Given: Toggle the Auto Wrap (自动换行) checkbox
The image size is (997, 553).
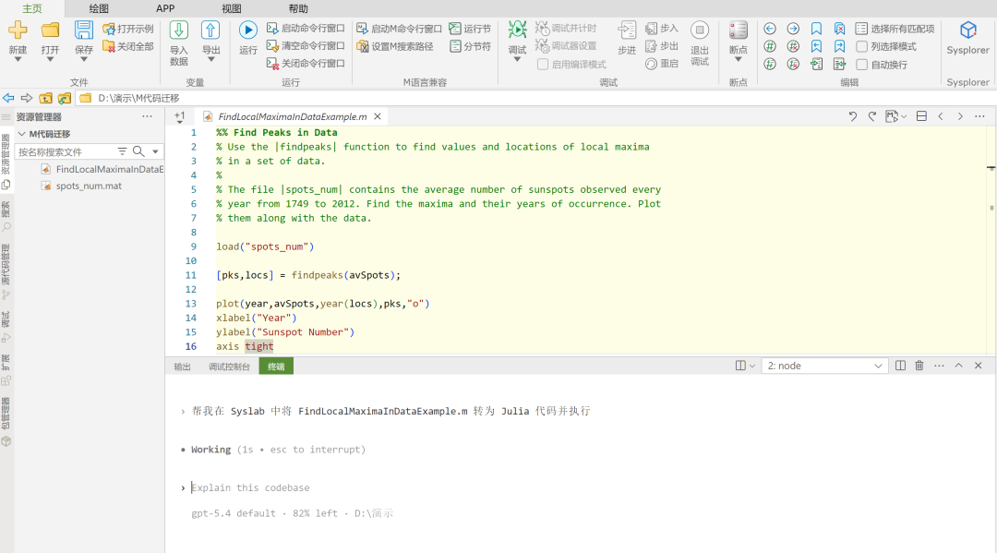Looking at the screenshot, I should [x=862, y=65].
